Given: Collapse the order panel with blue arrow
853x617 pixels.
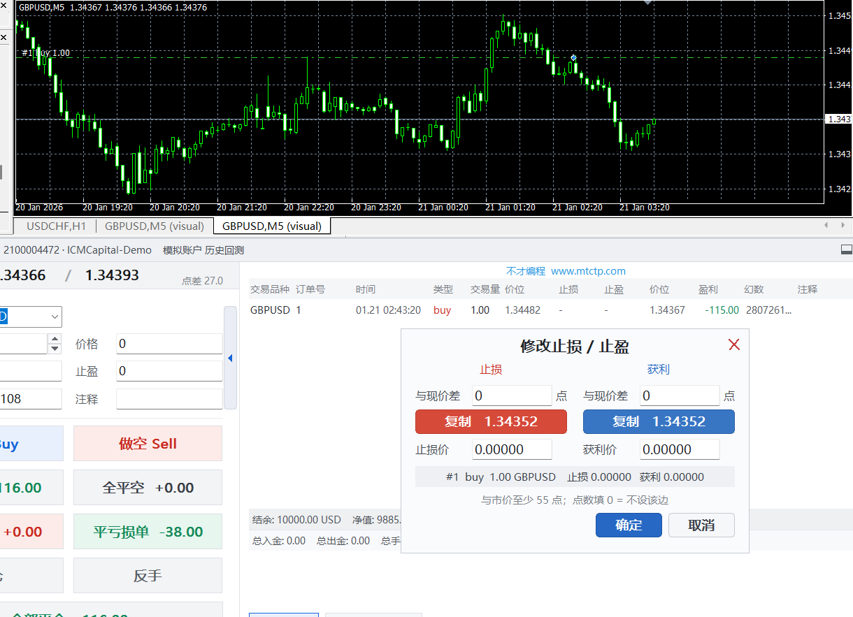Looking at the screenshot, I should point(230,358).
